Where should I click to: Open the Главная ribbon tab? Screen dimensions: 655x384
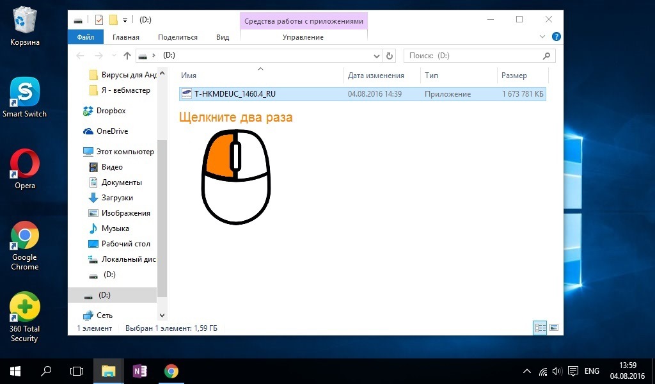pyautogui.click(x=126, y=37)
